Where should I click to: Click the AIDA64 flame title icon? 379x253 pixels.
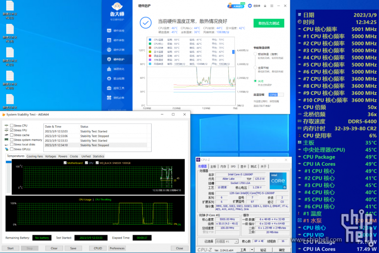[x=3, y=115]
